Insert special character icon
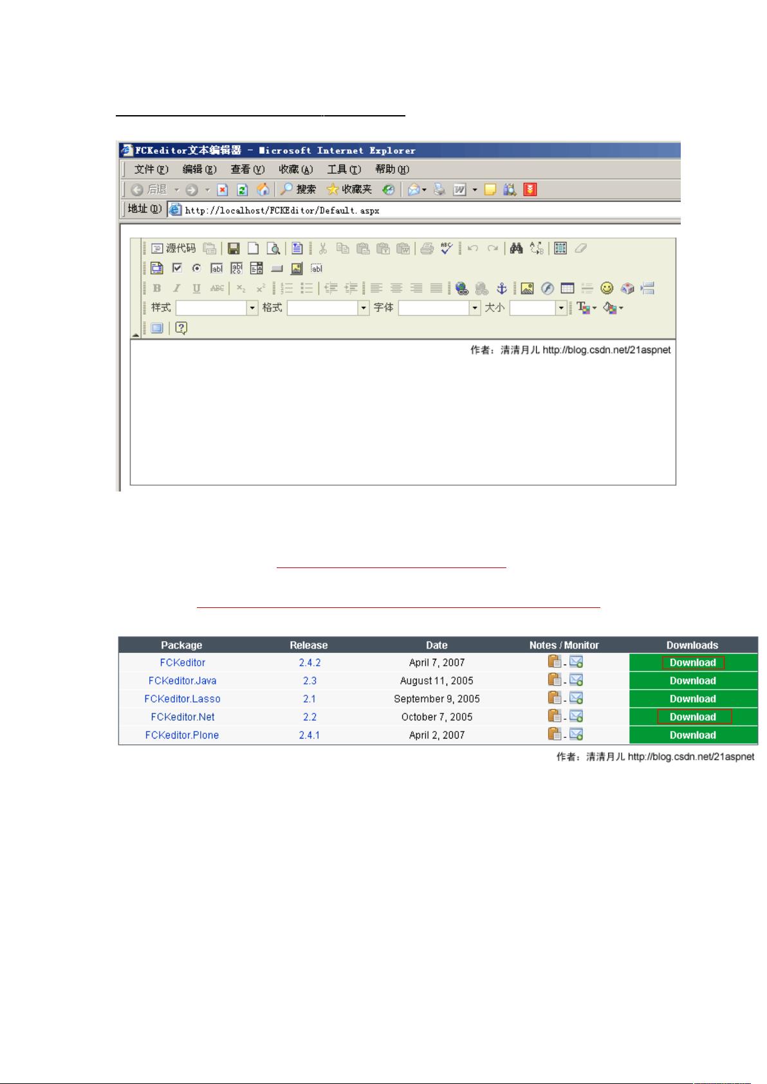The image size is (767, 1084). coord(627,288)
